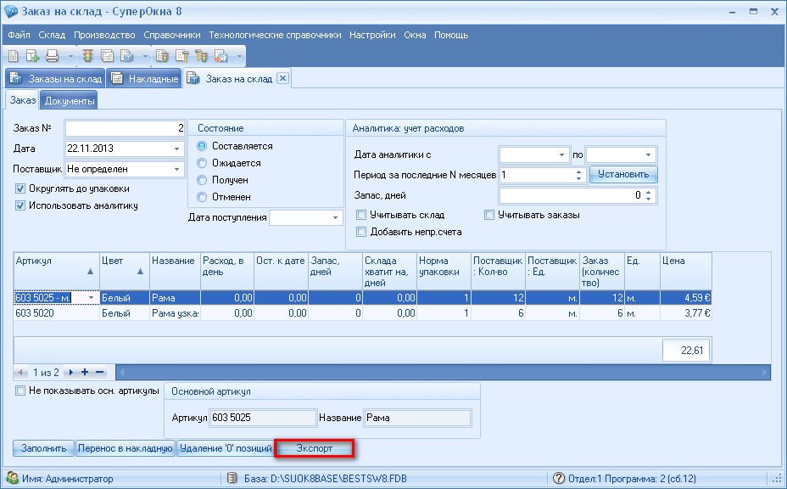Enable 'Учитывать заказы' checkbox

[x=488, y=215]
